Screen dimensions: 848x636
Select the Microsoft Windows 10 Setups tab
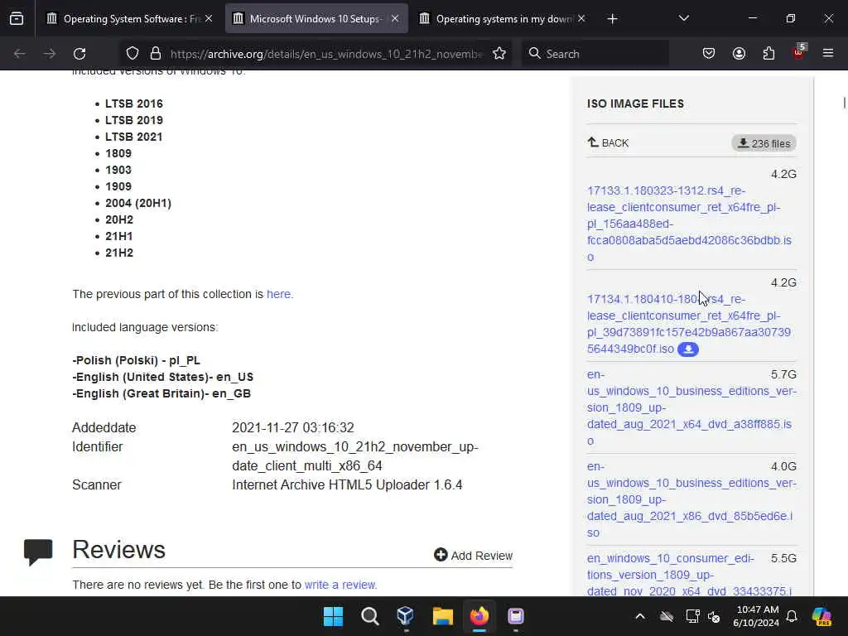click(316, 19)
